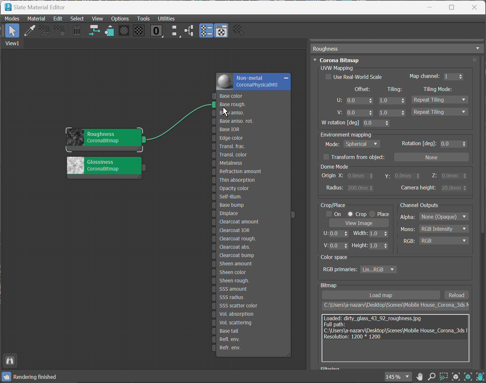This screenshot has height=383, width=486.
Task: Open the Alpha None (Opaque) dropdown
Action: click(x=444, y=217)
